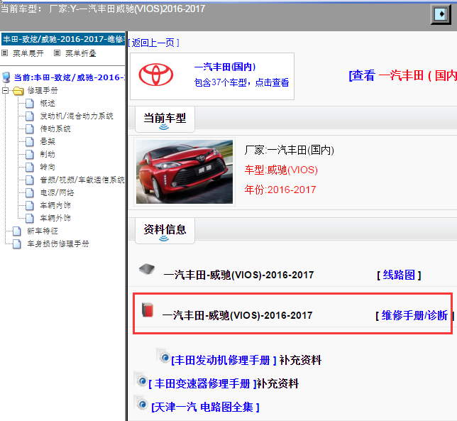Select 电源/网络 in the tree
This screenshot has width=457, height=421.
[57, 192]
